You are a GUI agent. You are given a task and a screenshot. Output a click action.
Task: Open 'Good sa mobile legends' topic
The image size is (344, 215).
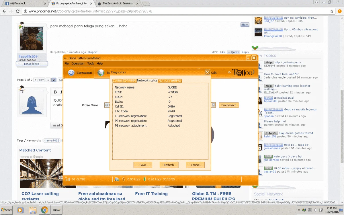(300, 110)
